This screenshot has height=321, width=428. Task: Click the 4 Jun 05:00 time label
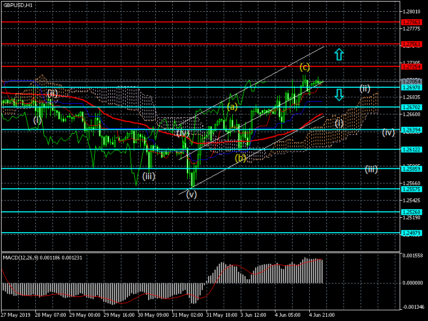click(288, 315)
